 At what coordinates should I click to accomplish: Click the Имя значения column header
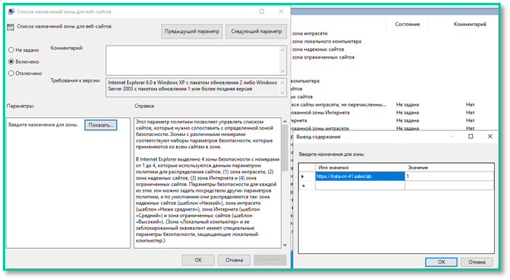(x=360, y=167)
